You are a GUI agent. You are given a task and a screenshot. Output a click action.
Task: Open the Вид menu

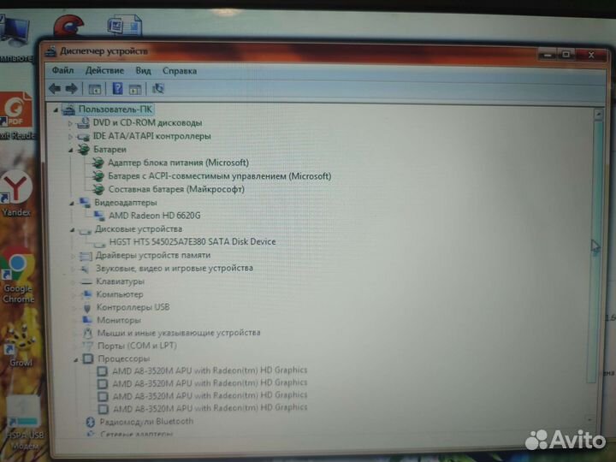[x=144, y=71]
